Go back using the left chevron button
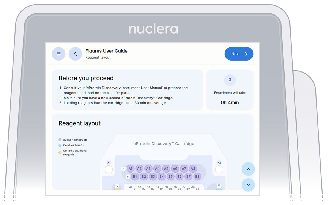The height and width of the screenshot is (205, 328). [75, 54]
